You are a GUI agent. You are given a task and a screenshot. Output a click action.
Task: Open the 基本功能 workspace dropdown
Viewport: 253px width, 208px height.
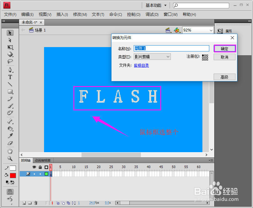pyautogui.click(x=156, y=6)
